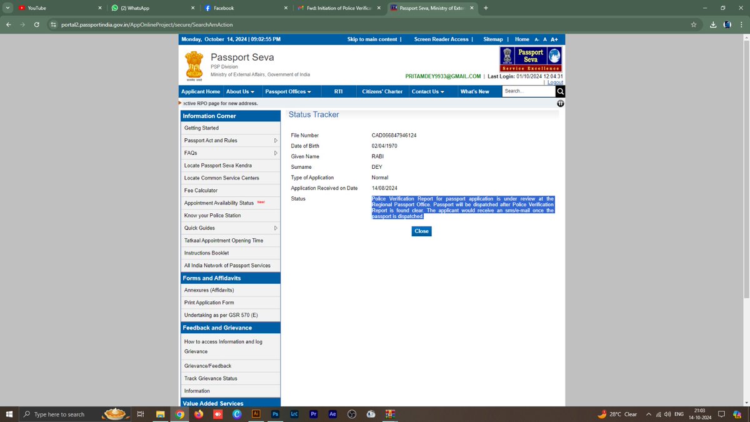
Task: Click the Passport Seva Service Excellence logo
Action: pyautogui.click(x=531, y=59)
